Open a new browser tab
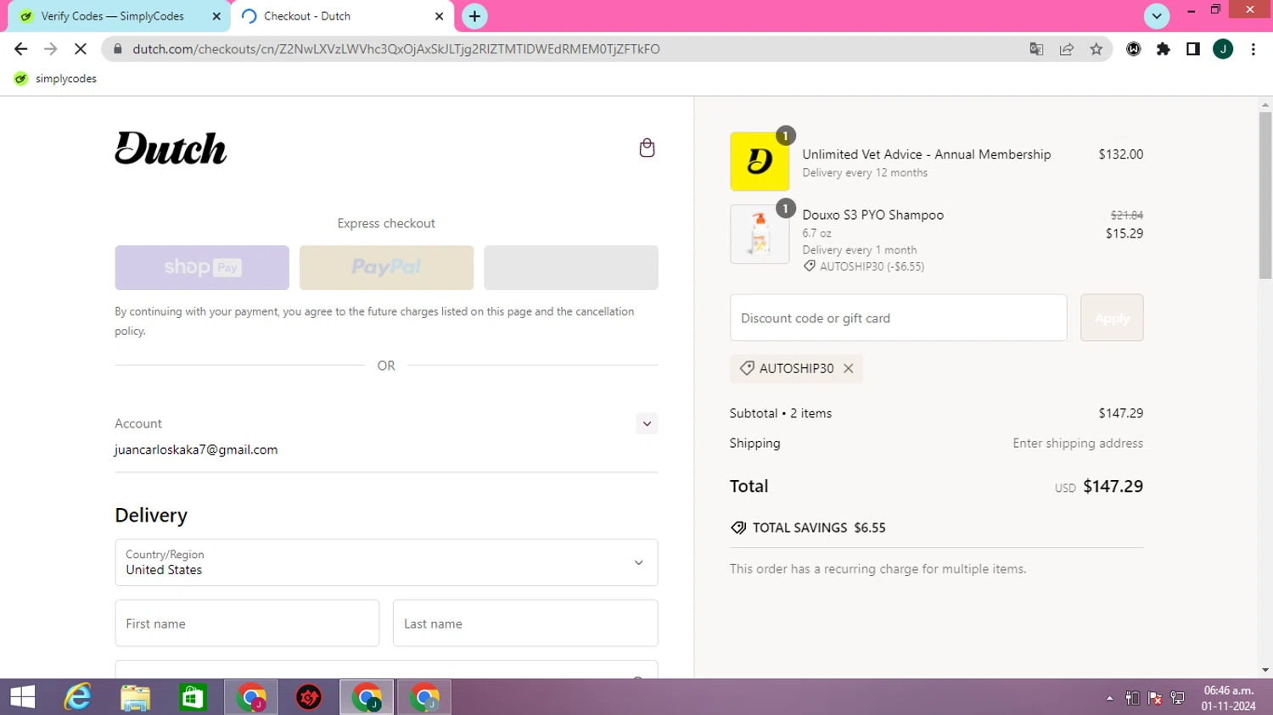Screen dimensions: 1273x715 pyautogui.click(x=474, y=16)
